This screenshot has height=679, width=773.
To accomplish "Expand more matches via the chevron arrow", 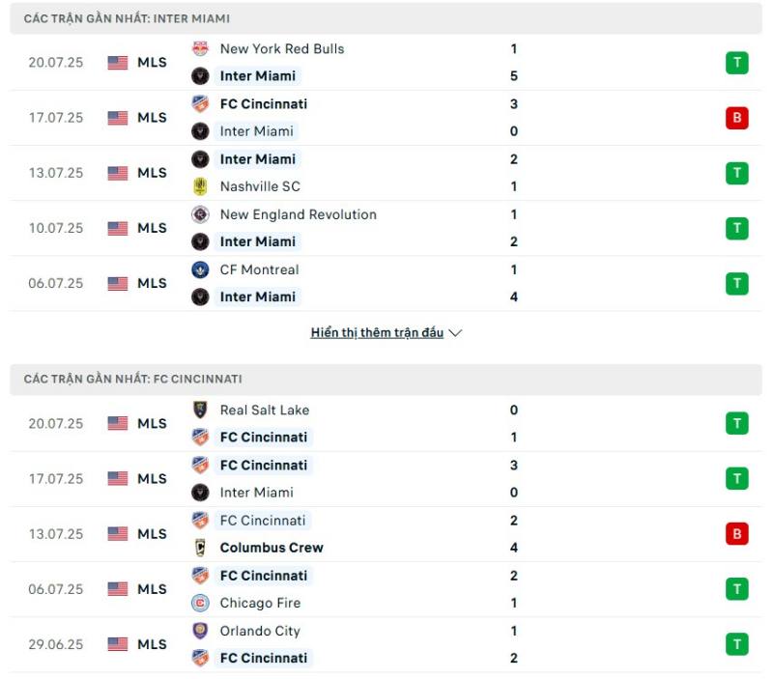I will tap(455, 333).
